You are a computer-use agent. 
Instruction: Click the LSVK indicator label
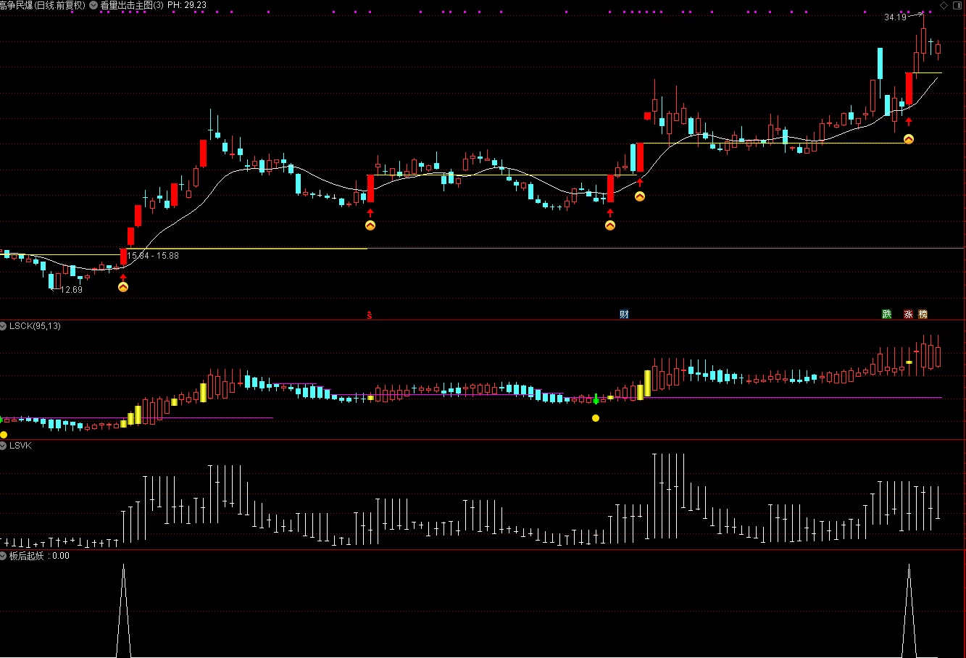pos(20,446)
